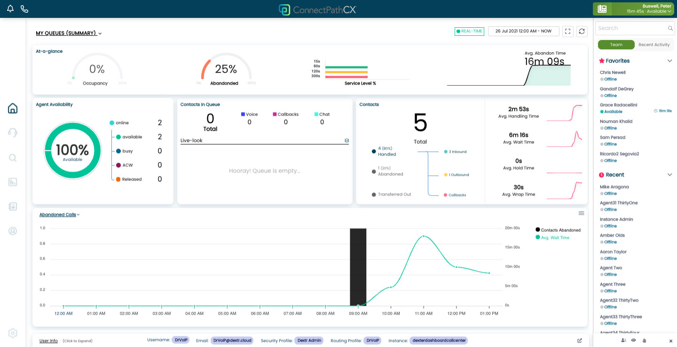
Task: Click the Occupancy 0% gauge
Action: [96, 69]
